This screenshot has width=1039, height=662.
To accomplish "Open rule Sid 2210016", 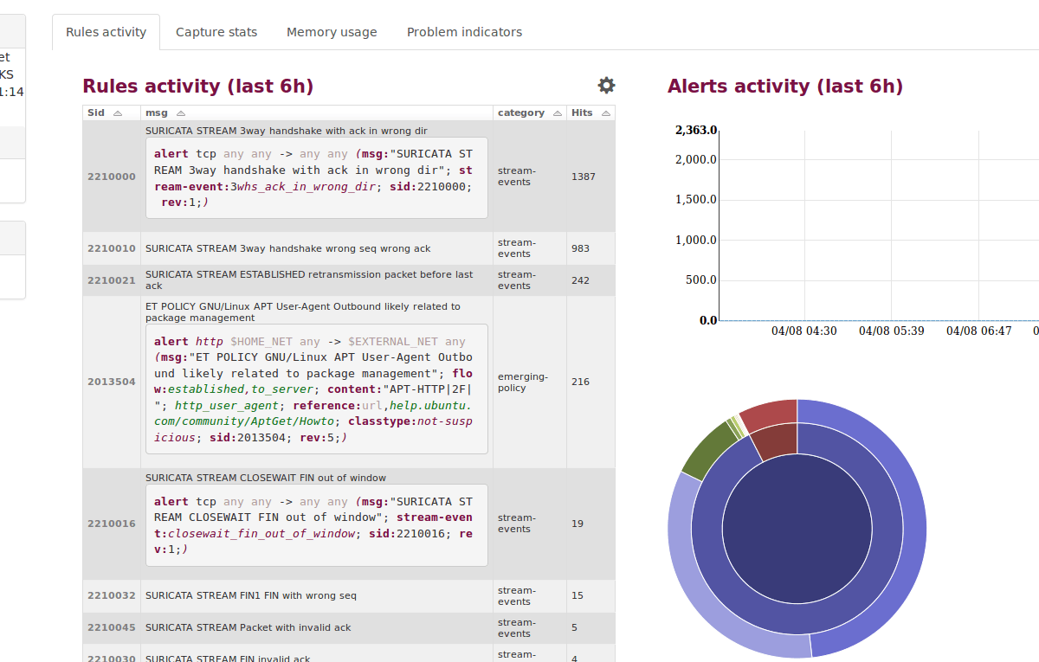I will (x=112, y=524).
